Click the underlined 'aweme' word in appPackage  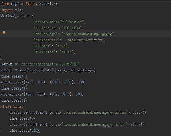(107, 34)
